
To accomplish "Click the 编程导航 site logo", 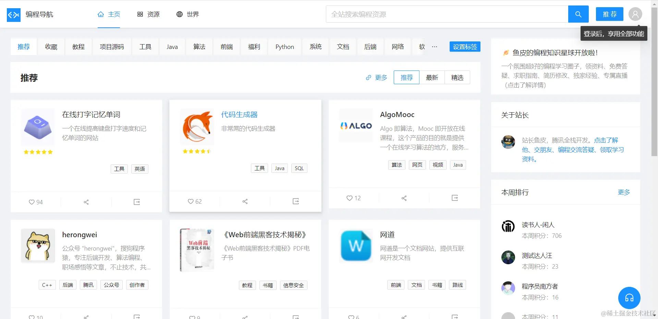I will click(x=14, y=15).
